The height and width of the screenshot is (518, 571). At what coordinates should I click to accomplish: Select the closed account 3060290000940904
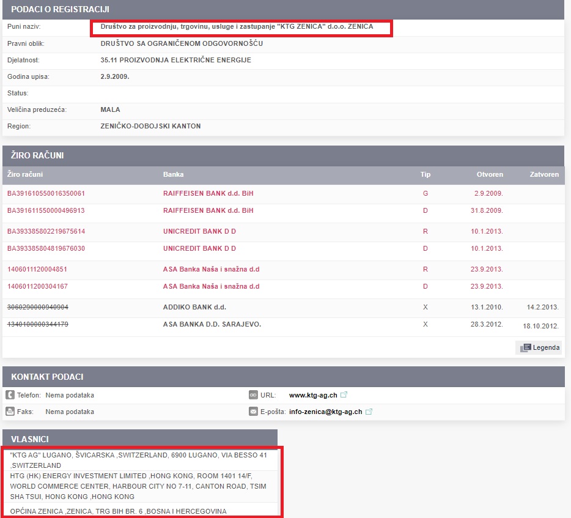[x=37, y=307]
